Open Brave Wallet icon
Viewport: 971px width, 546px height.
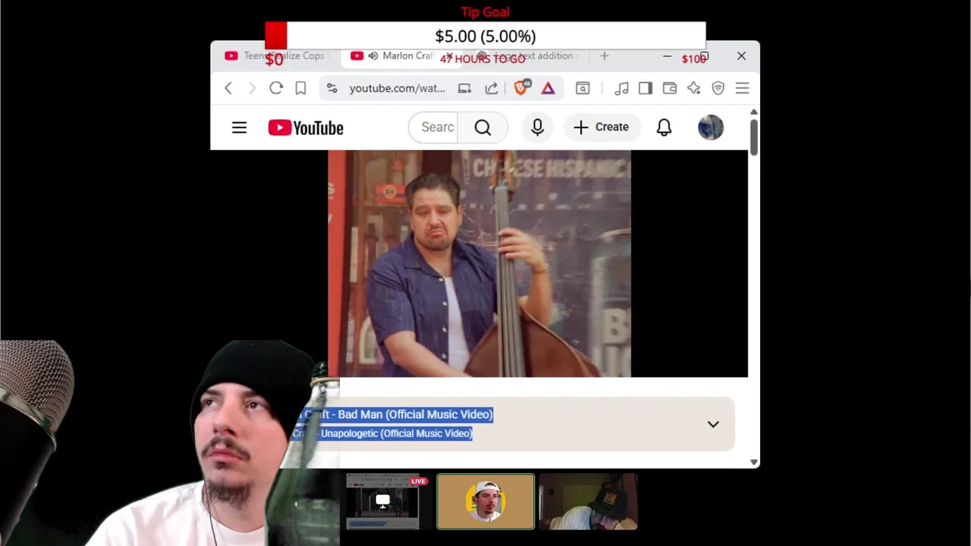click(x=670, y=89)
